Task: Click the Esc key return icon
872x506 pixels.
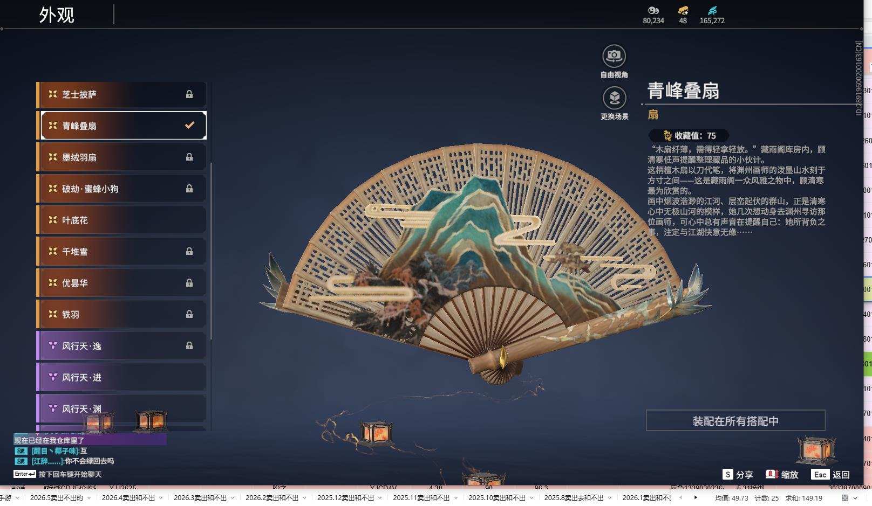Action: [820, 474]
